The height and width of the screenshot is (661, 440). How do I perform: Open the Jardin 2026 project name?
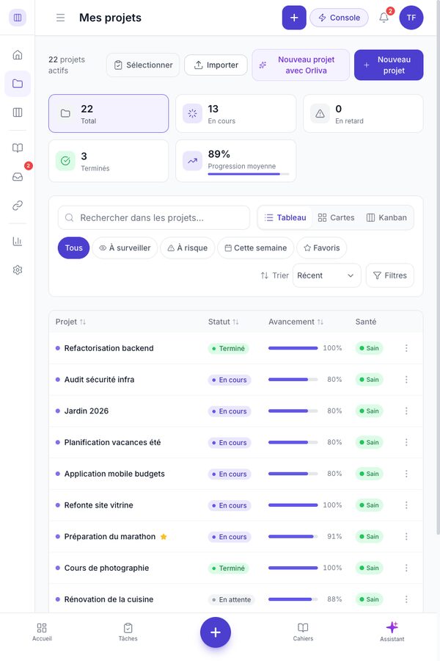(x=87, y=411)
